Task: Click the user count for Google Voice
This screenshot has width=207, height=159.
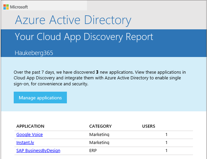Action: click(166, 135)
